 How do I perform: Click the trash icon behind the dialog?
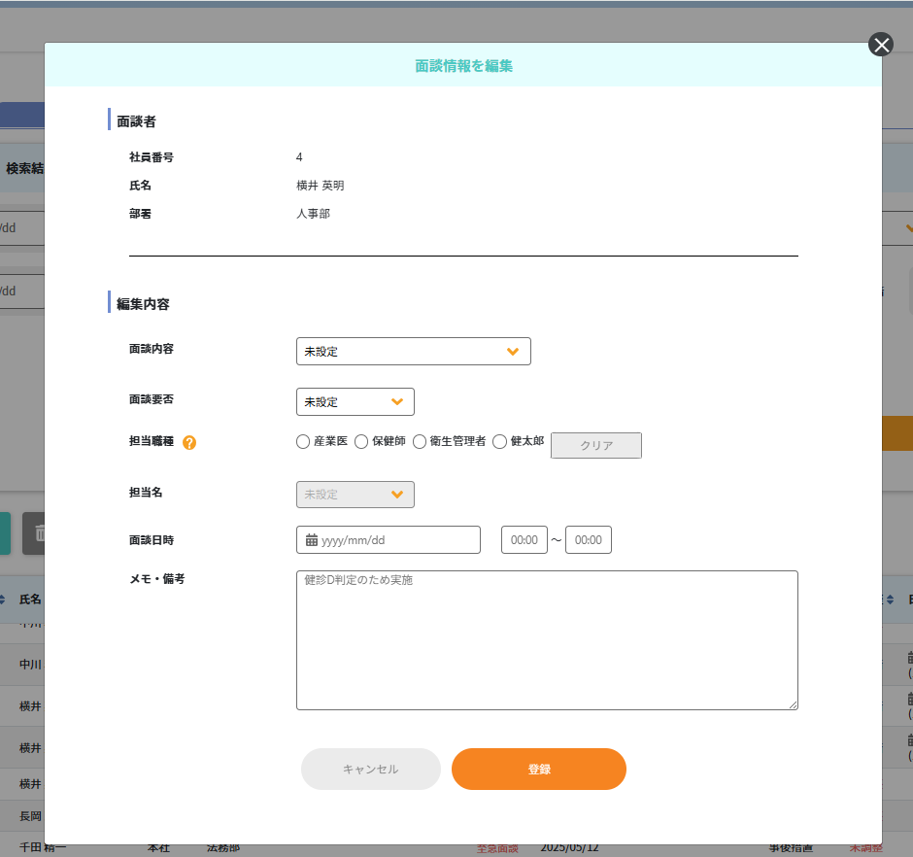coord(39,533)
